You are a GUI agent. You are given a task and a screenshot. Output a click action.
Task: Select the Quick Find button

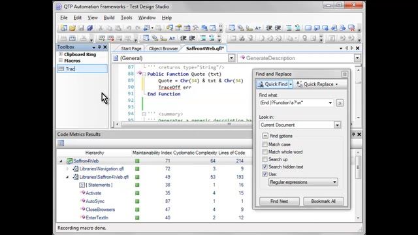click(272, 84)
